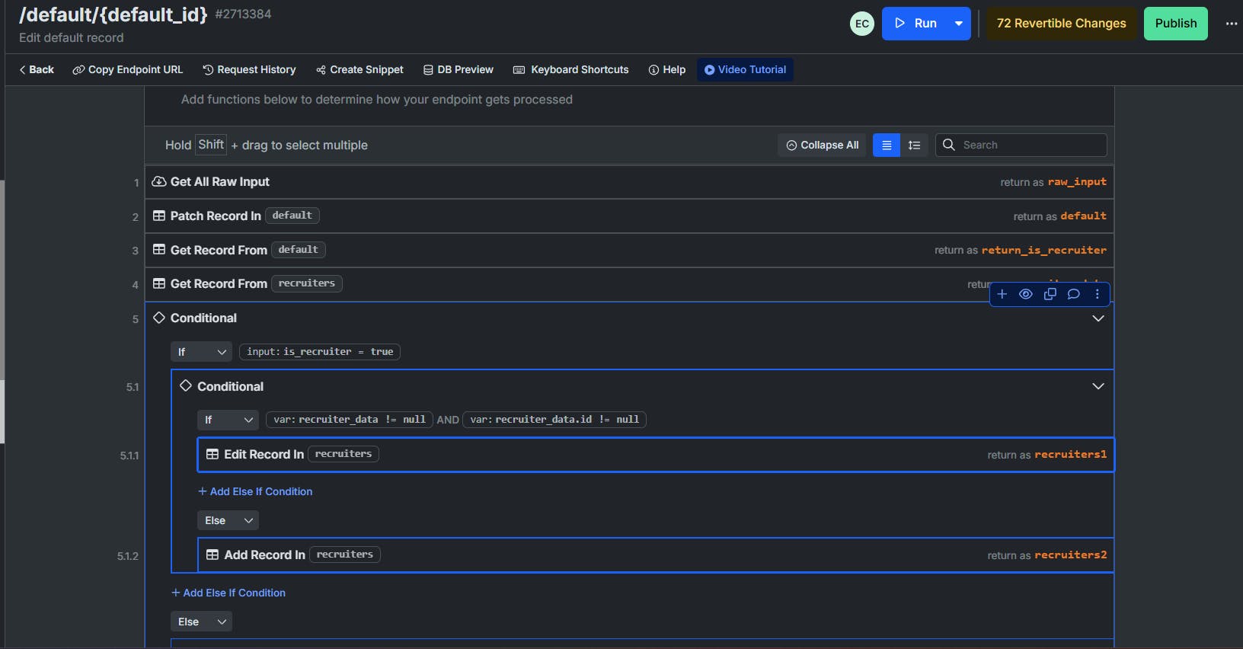Open Request History
The height and width of the screenshot is (649, 1243).
pyautogui.click(x=249, y=69)
